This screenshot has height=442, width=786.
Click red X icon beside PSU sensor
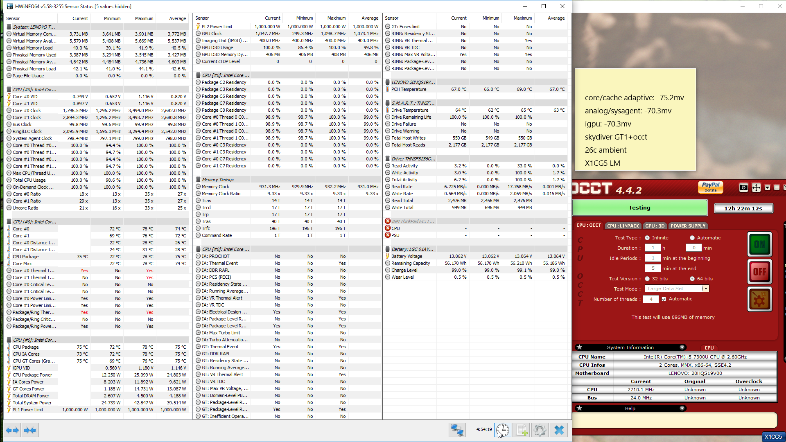pyautogui.click(x=388, y=235)
